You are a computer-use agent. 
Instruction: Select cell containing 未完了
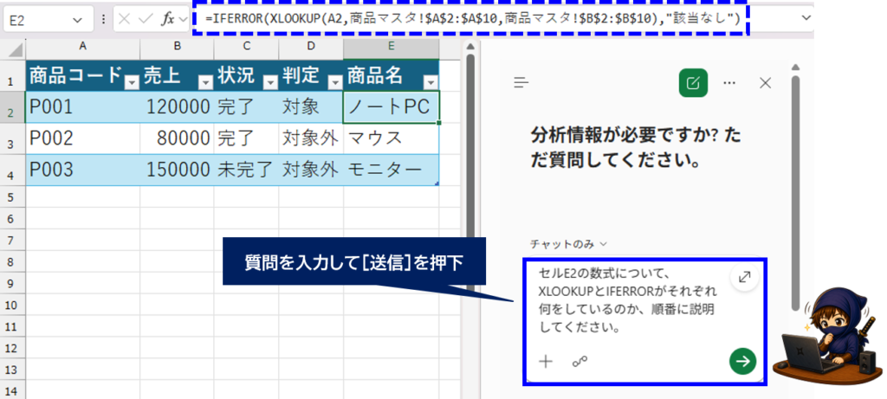(x=246, y=170)
